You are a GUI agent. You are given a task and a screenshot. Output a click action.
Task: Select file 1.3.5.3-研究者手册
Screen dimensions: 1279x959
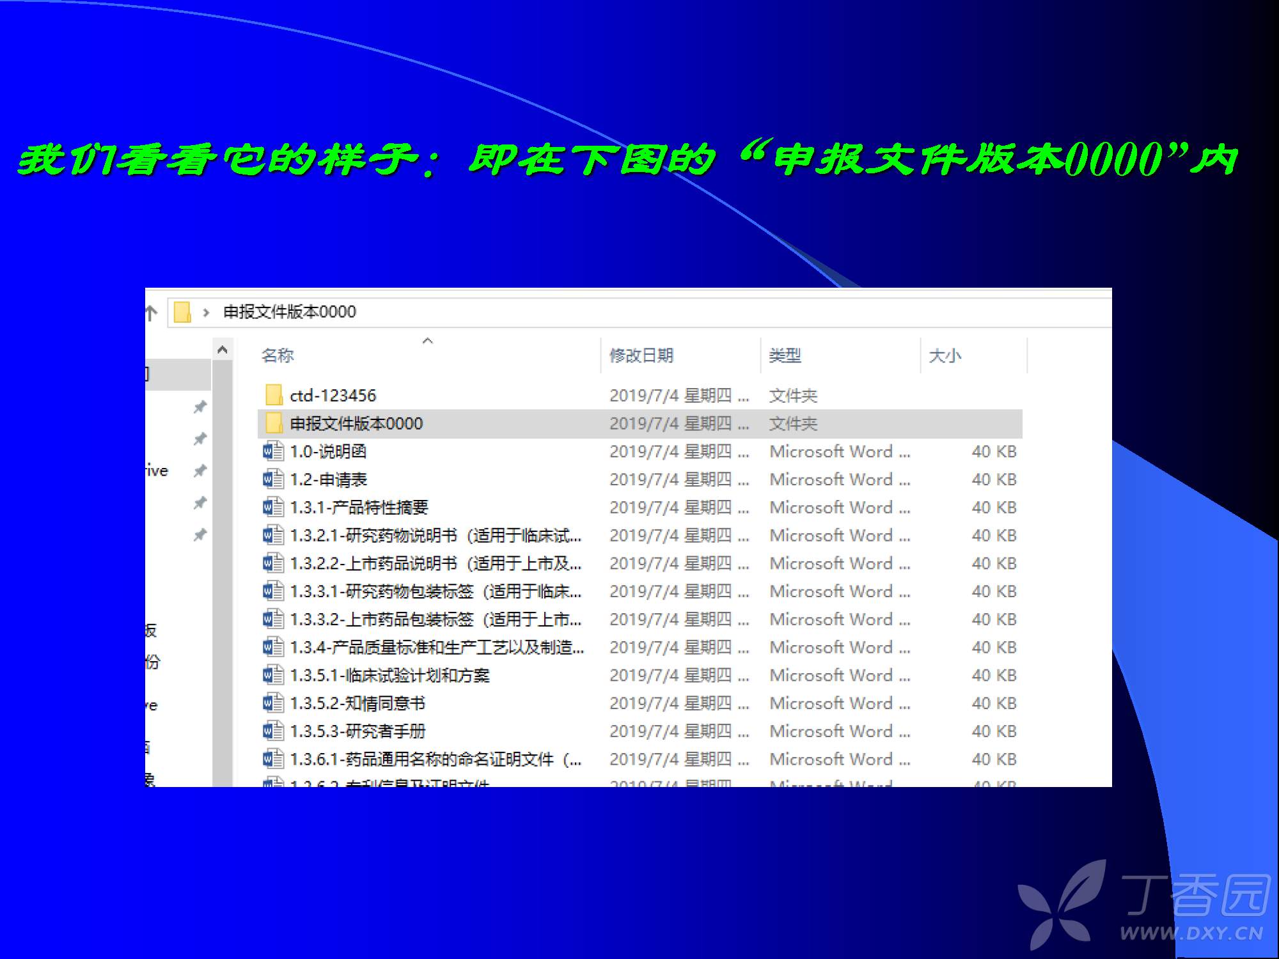click(357, 731)
